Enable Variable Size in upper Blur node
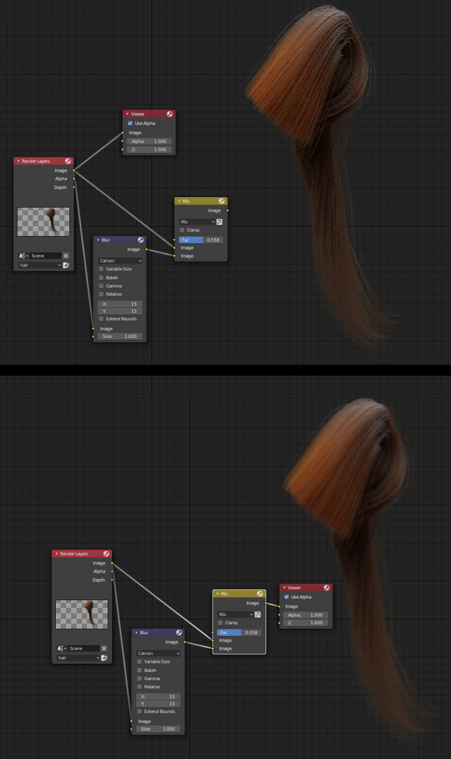The height and width of the screenshot is (759, 451). tap(101, 269)
